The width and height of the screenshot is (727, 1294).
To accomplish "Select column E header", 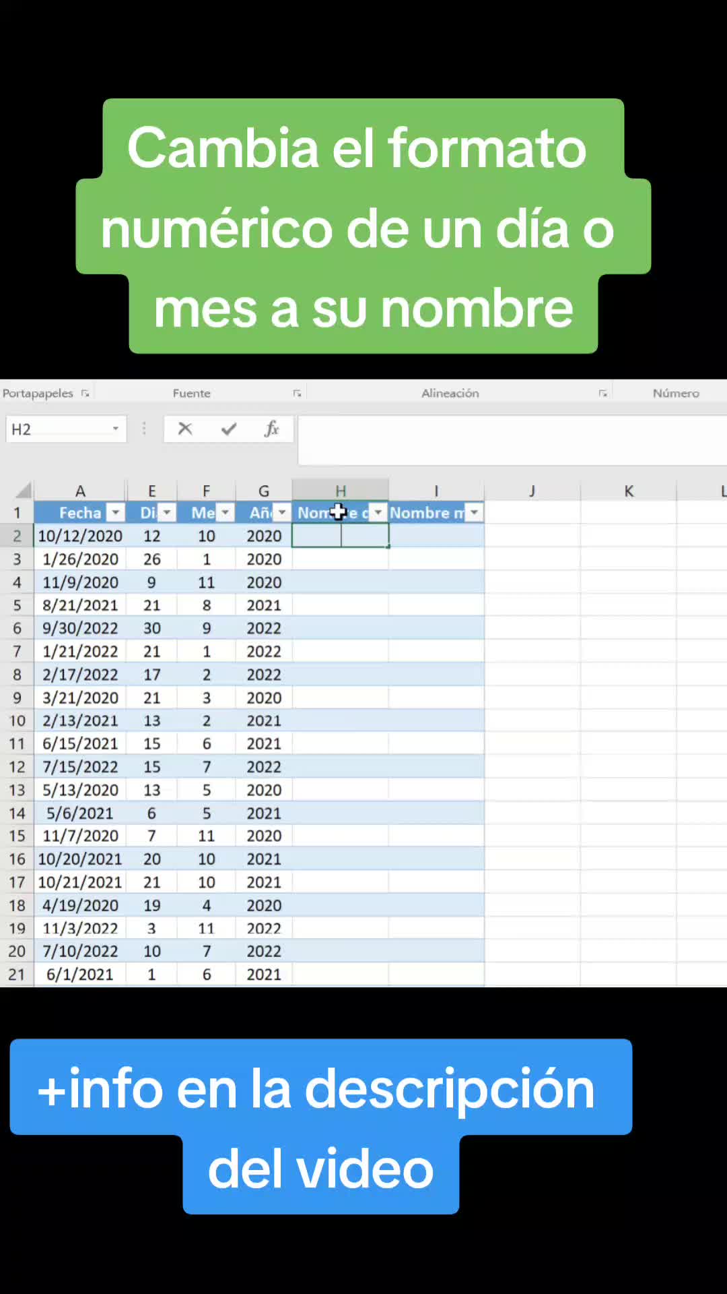I will [x=151, y=491].
